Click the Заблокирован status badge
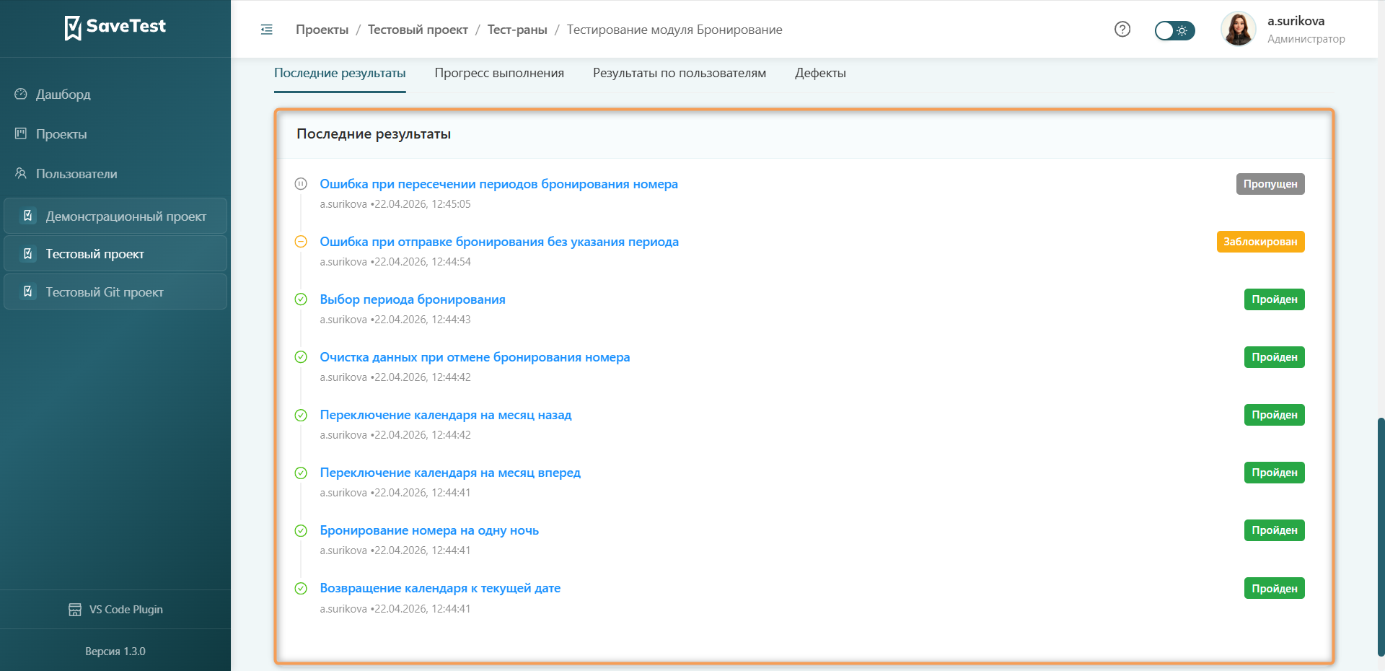 coord(1260,242)
